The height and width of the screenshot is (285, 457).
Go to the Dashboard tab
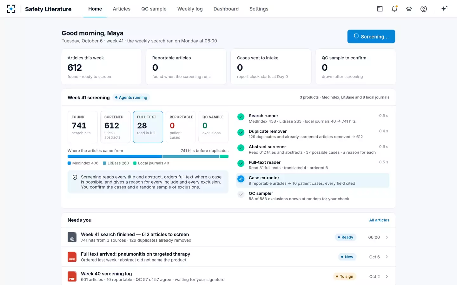coord(226,9)
